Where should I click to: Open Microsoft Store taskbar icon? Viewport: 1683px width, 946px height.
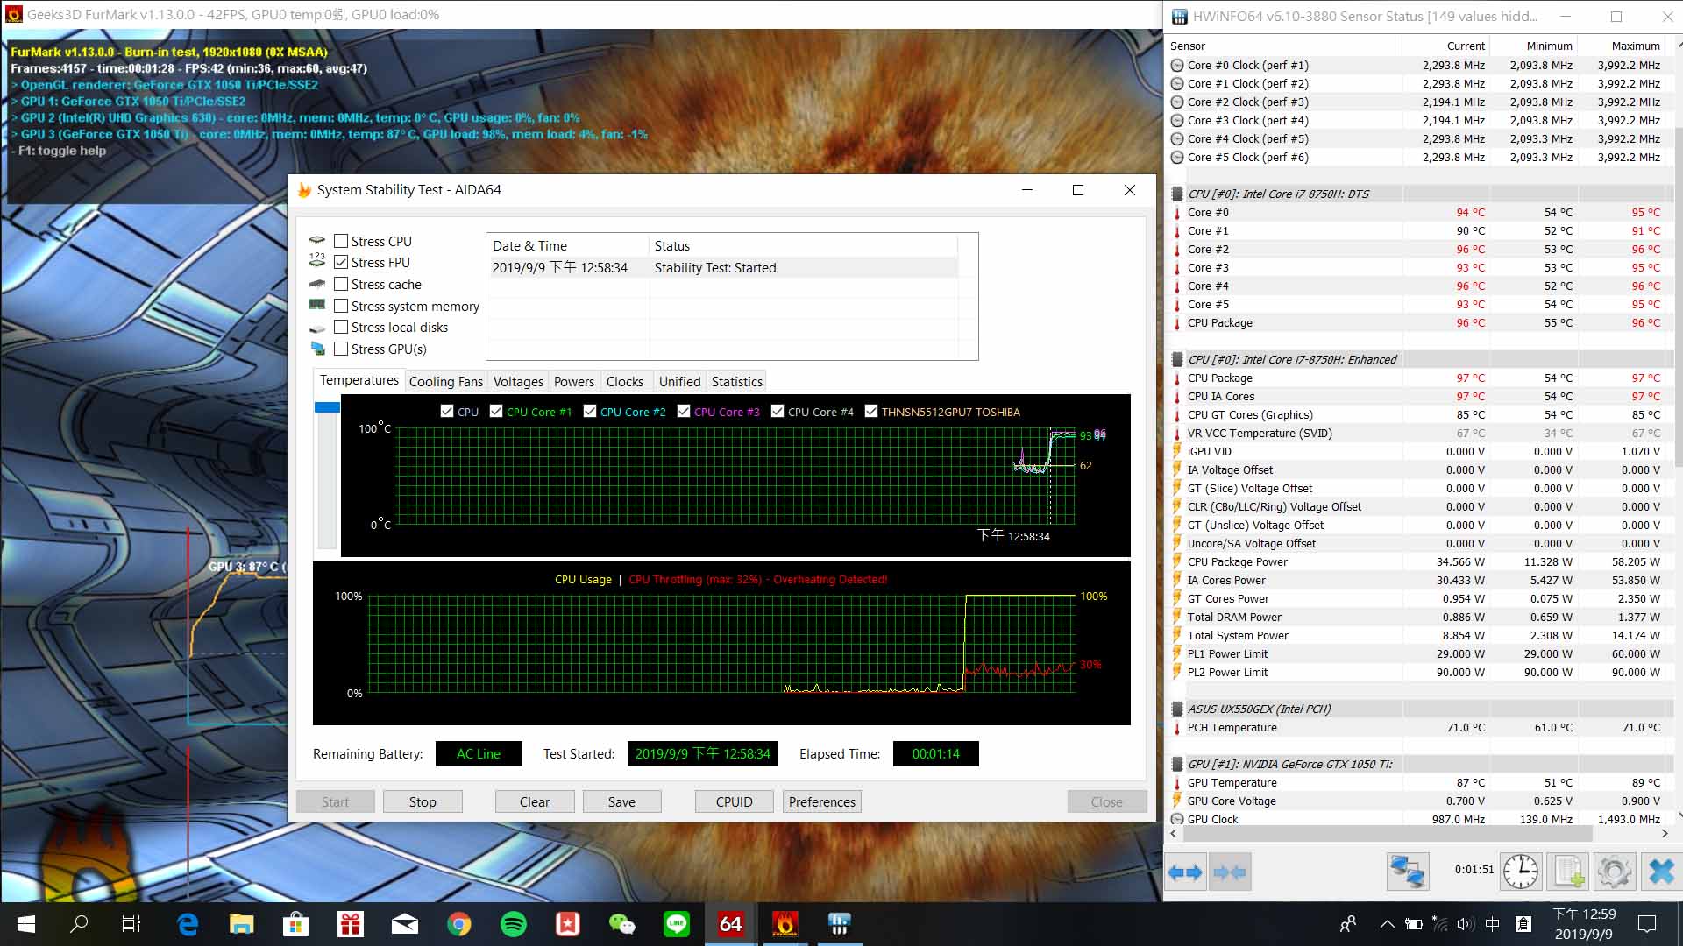(295, 924)
